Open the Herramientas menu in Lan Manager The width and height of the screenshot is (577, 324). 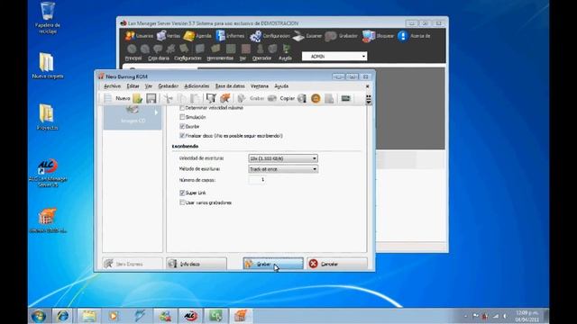tap(220, 58)
